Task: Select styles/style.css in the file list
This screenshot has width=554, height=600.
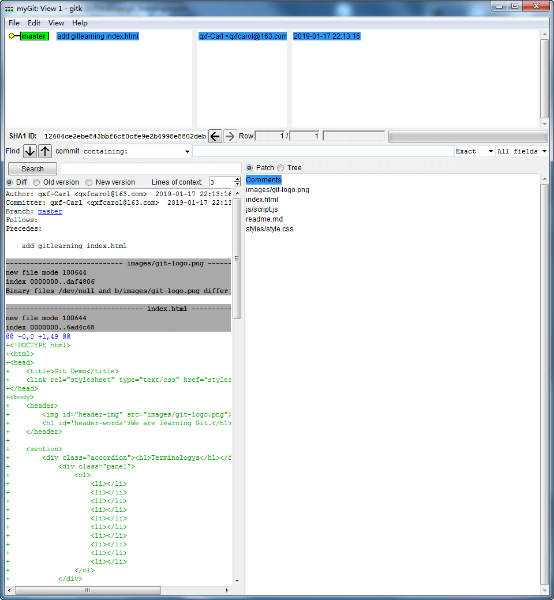Action: pos(269,229)
